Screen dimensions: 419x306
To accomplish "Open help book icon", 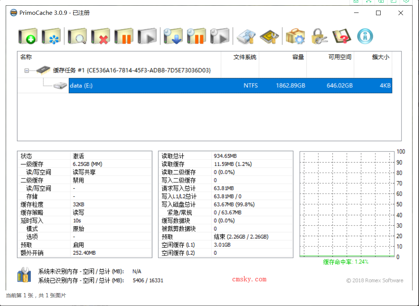I will tap(342, 36).
